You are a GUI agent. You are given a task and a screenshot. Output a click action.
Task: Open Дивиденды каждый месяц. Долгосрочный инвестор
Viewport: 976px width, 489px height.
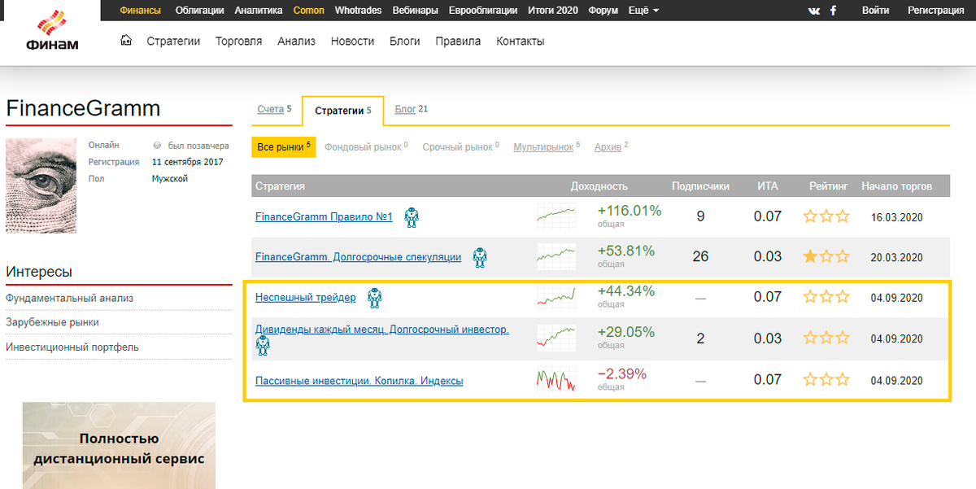pos(382,330)
